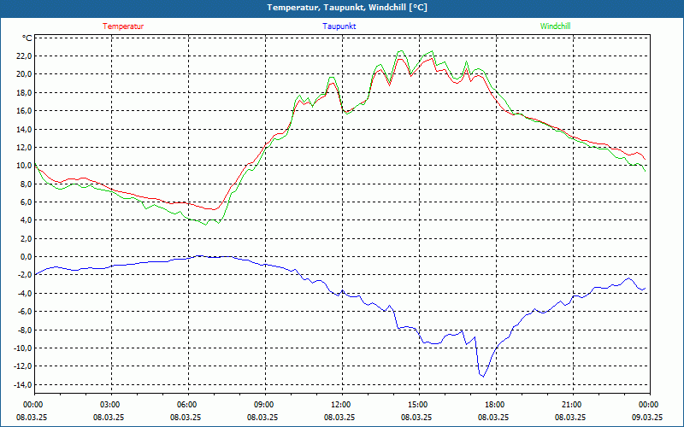The image size is (684, 427).
Task: Click the °C unit label on axis
Action: (x=27, y=38)
